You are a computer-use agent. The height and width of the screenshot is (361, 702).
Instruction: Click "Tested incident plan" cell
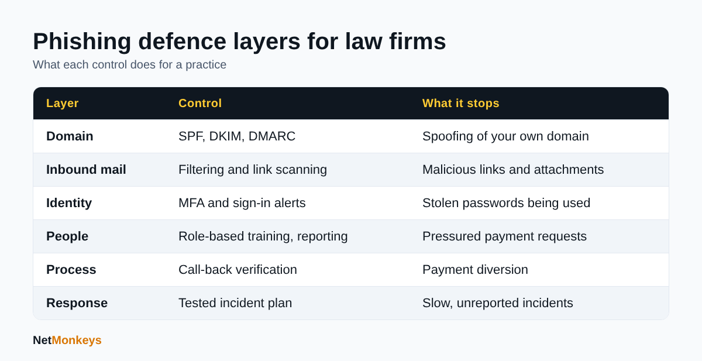click(235, 303)
